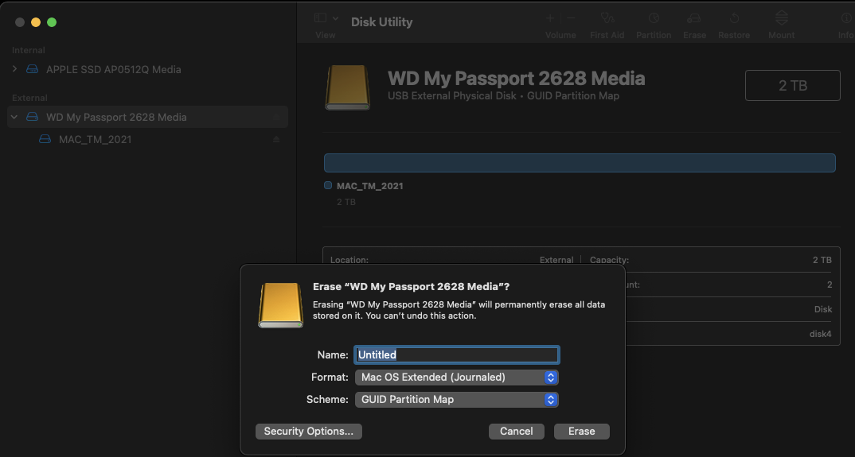Screen dimensions: 855x457
Task: Select WD My Passport 2628 Media sidebar row
Action: [148, 117]
